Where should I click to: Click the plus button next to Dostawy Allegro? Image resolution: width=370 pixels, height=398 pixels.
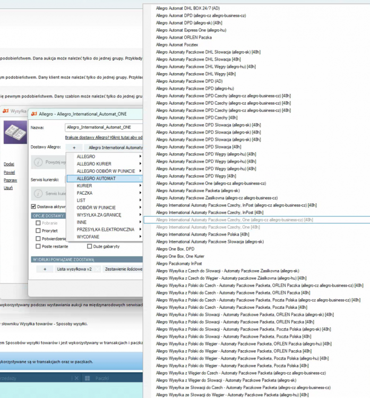tap(74, 148)
